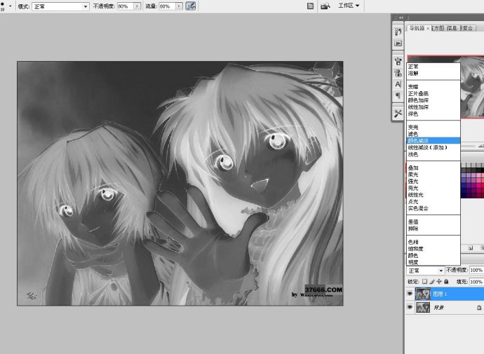The height and width of the screenshot is (354, 484).
Task: Toggle lock image pixels brush icon
Action: coord(432,282)
